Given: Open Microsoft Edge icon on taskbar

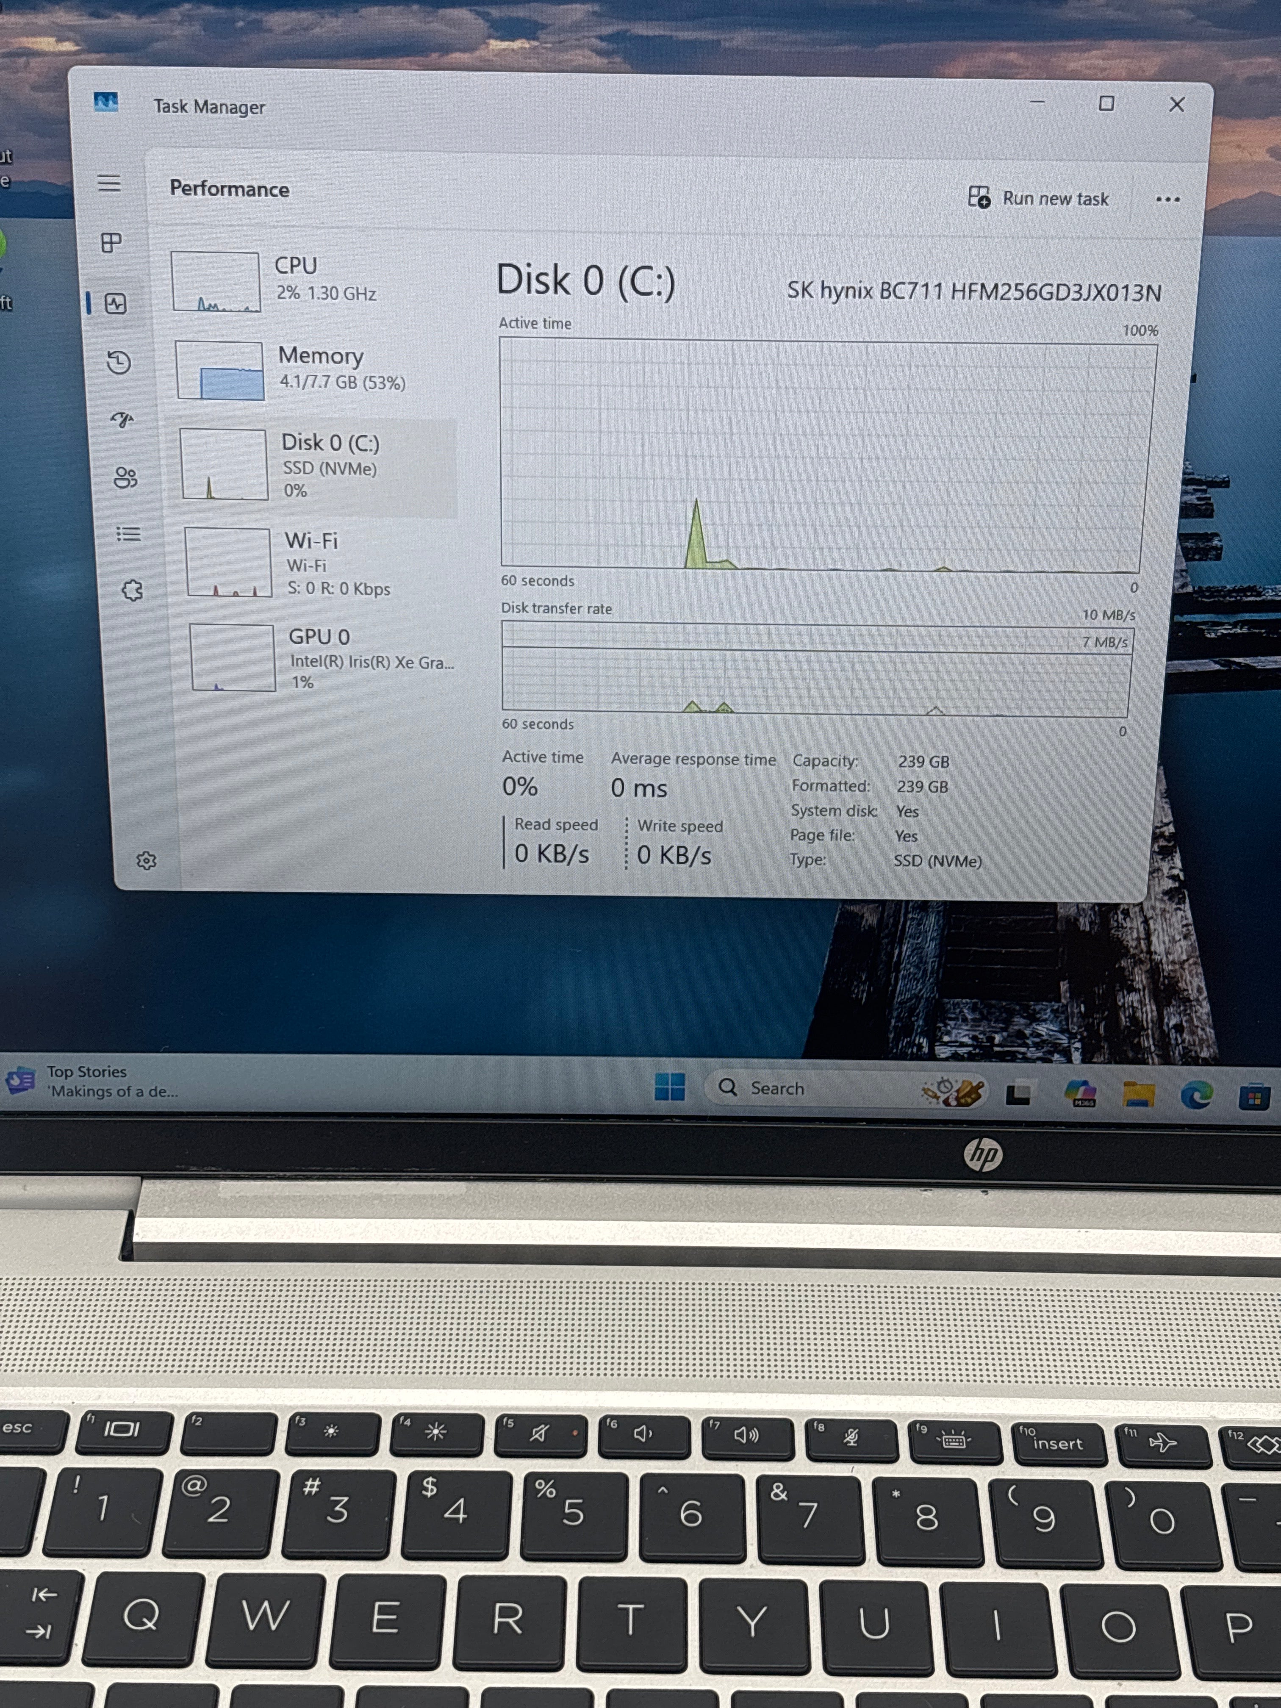Looking at the screenshot, I should pos(1196,1094).
